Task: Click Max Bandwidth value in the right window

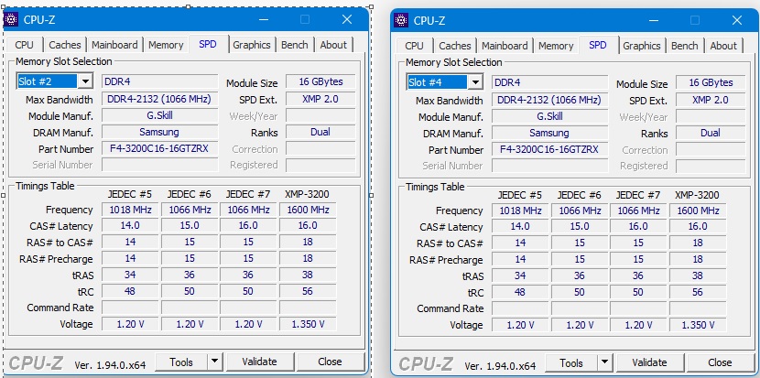Action: (x=549, y=101)
